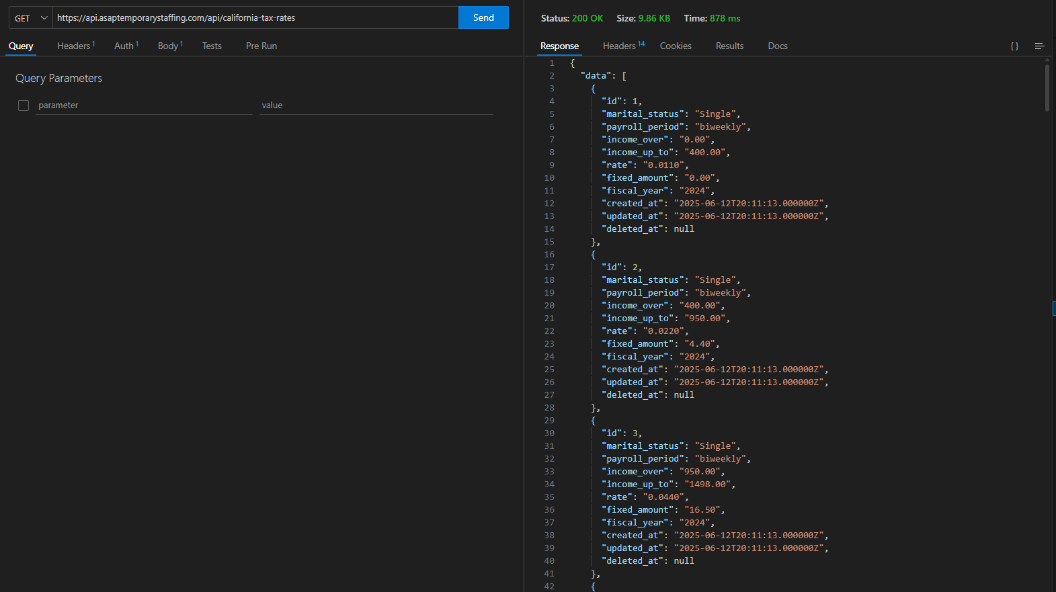This screenshot has height=592, width=1056.
Task: Select the Query tab
Action: (x=21, y=46)
